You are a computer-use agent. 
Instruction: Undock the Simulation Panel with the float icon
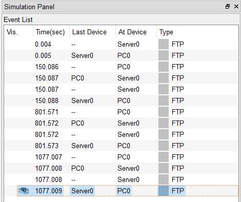(228, 7)
